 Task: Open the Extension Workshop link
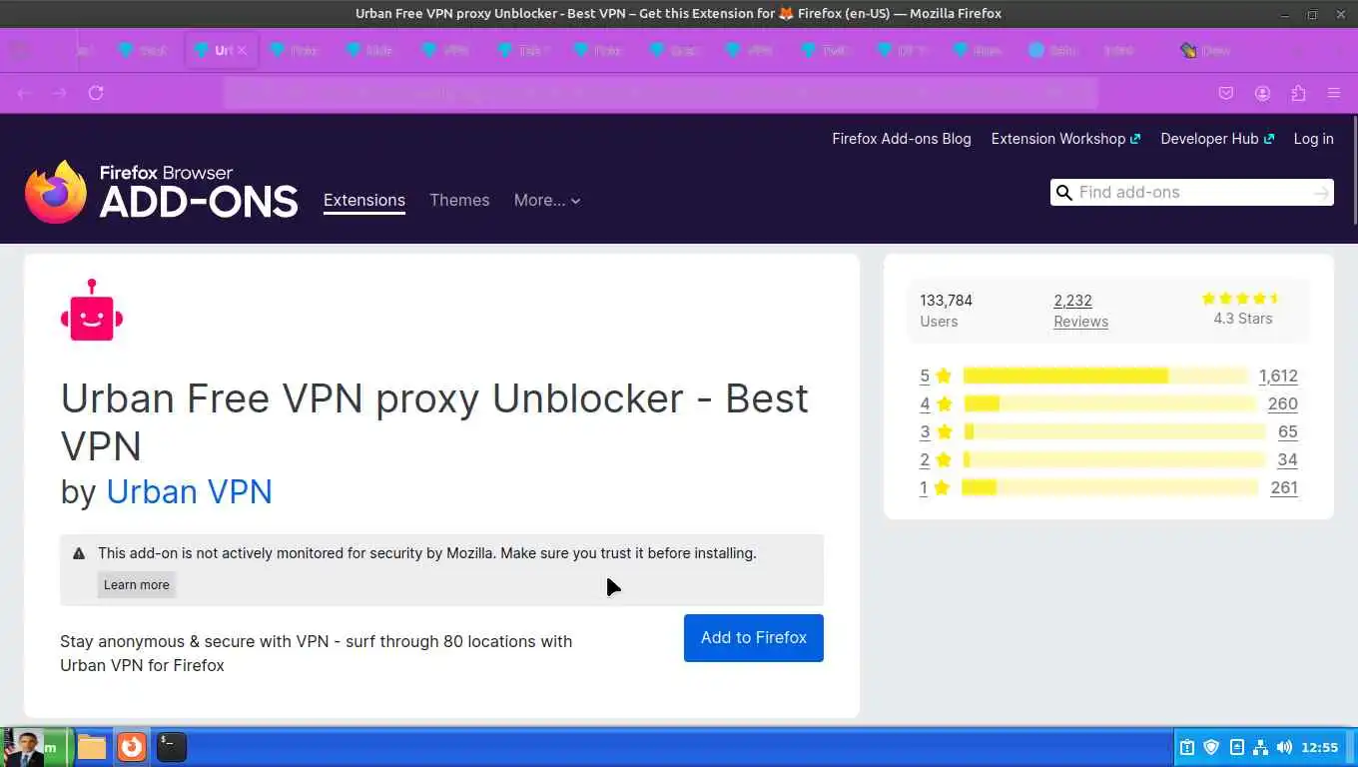(1065, 139)
